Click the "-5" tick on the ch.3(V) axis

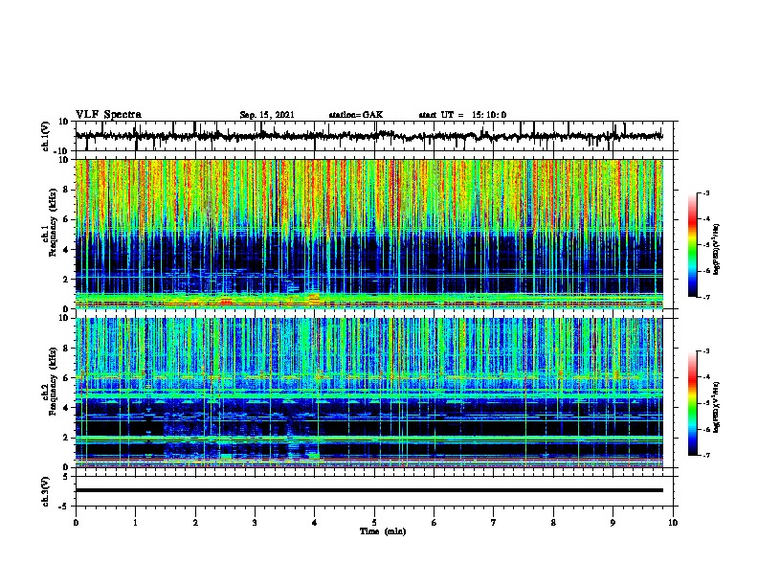pyautogui.click(x=65, y=507)
